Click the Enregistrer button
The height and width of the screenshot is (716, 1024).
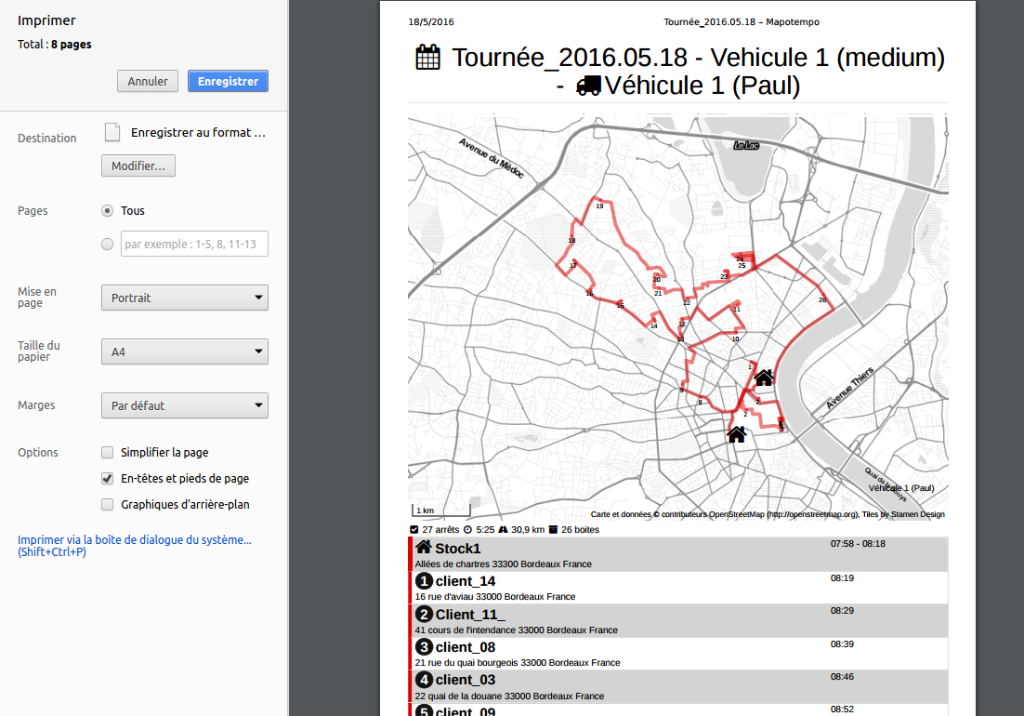(x=228, y=81)
